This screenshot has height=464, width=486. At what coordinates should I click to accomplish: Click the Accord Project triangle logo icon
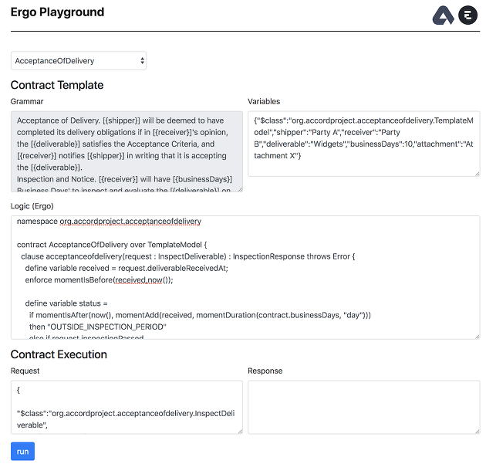444,15
